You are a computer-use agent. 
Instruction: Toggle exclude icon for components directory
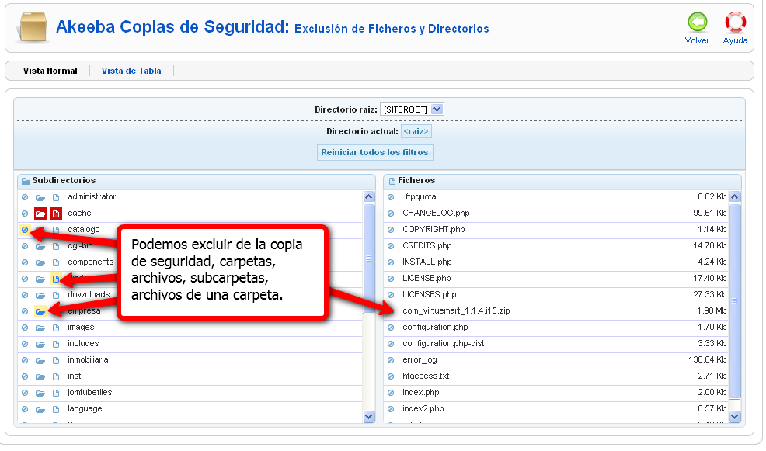25,262
